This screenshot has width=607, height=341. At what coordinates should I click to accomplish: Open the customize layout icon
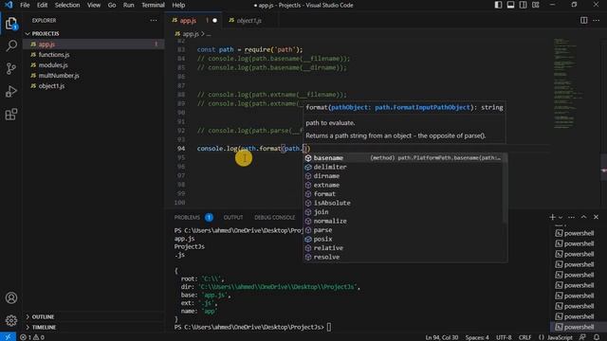coord(535,5)
